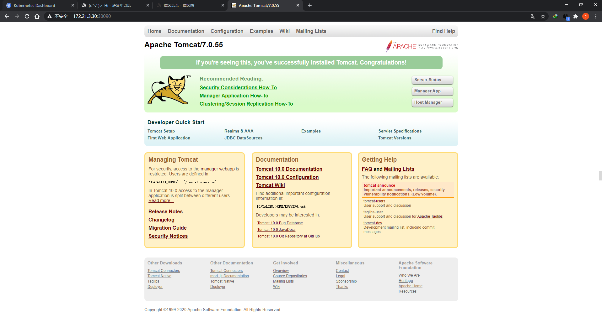Open the Changelog link

[x=161, y=220]
